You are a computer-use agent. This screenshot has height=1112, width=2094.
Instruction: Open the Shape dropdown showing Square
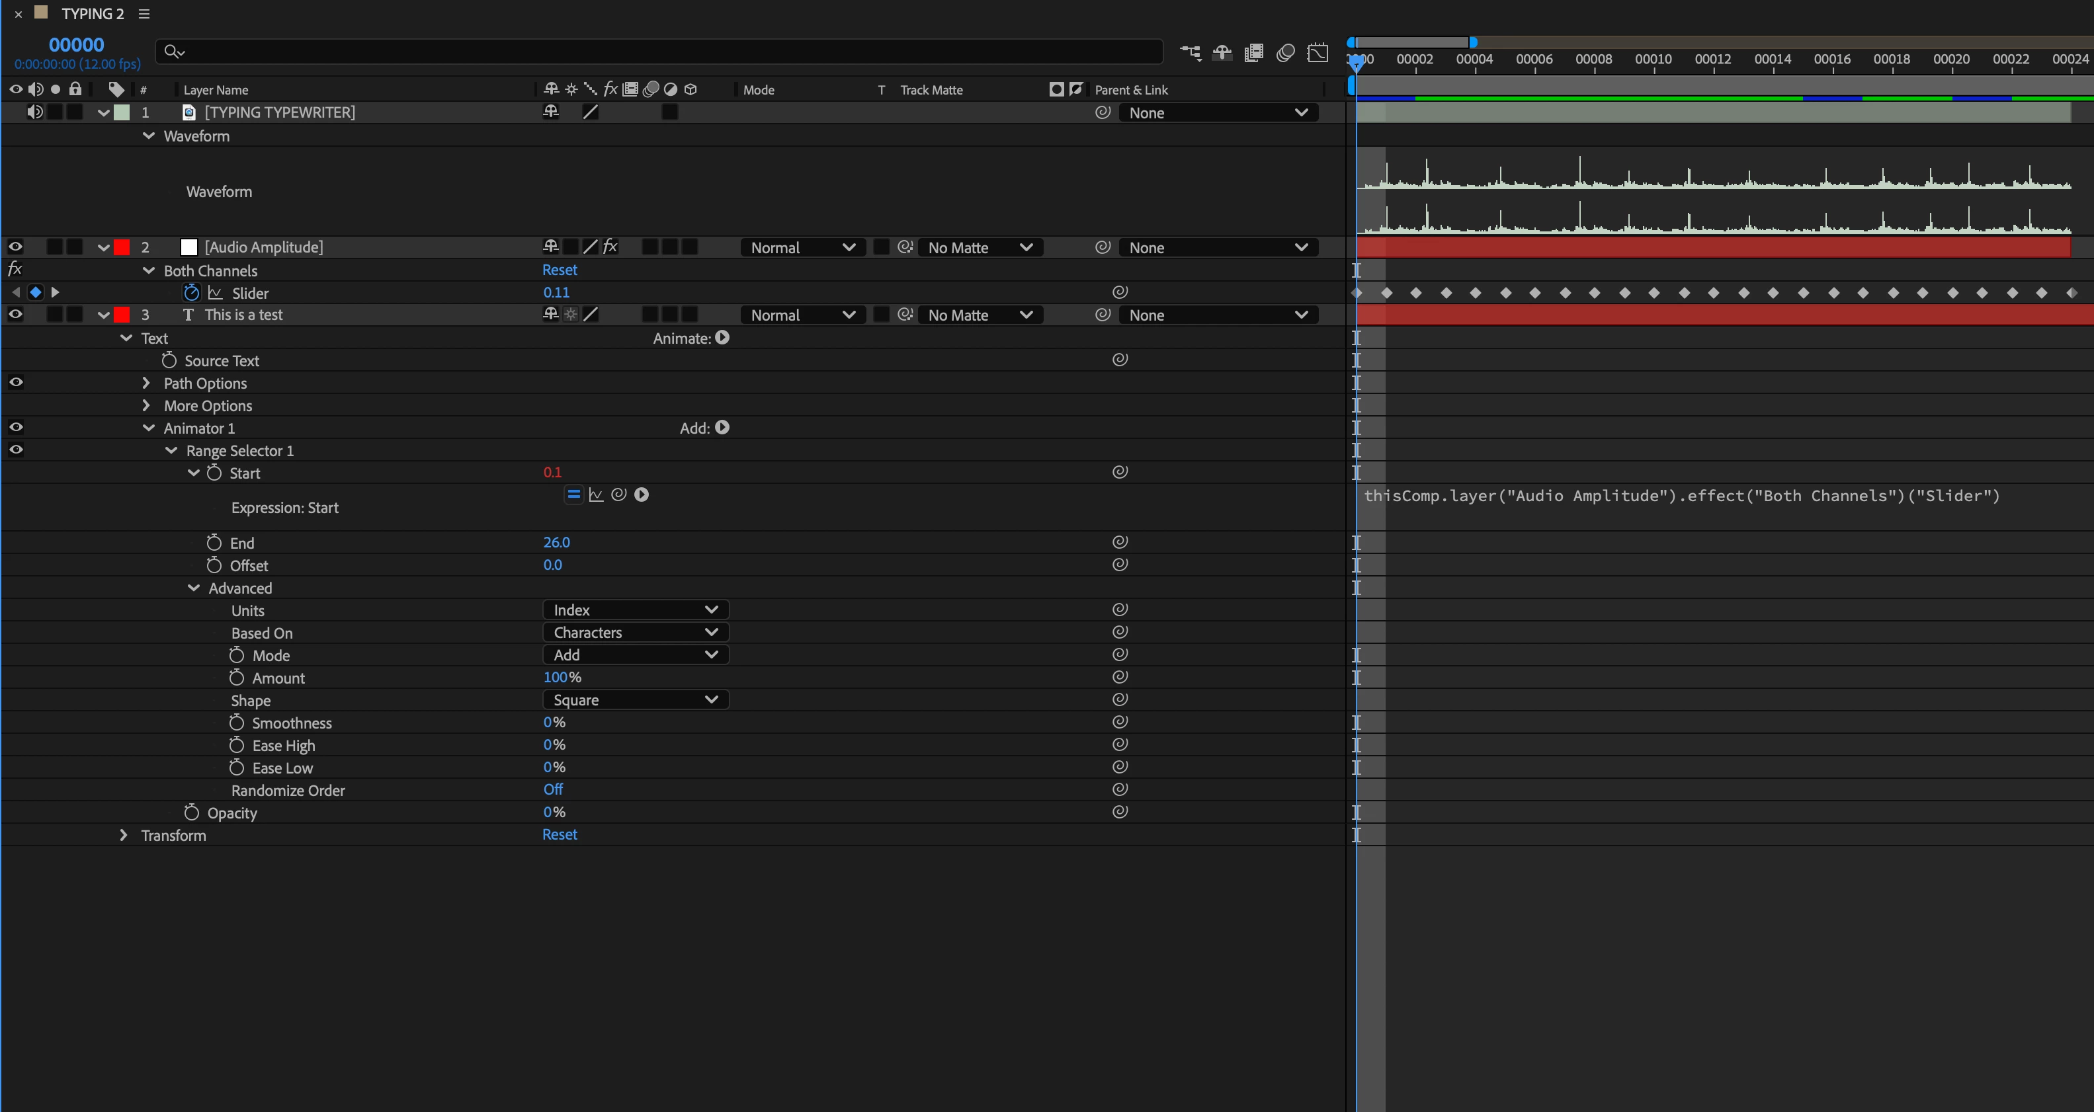[x=635, y=700]
